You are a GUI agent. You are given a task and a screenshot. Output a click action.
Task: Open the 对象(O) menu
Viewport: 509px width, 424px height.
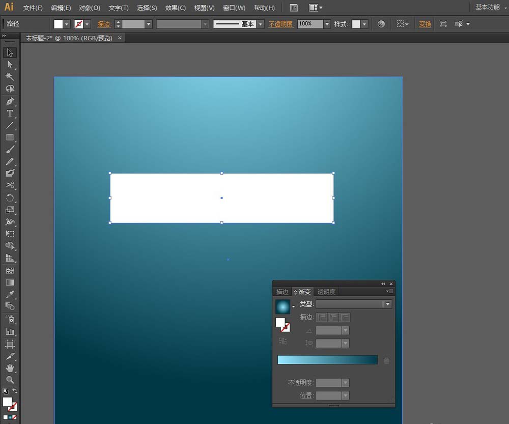[90, 8]
